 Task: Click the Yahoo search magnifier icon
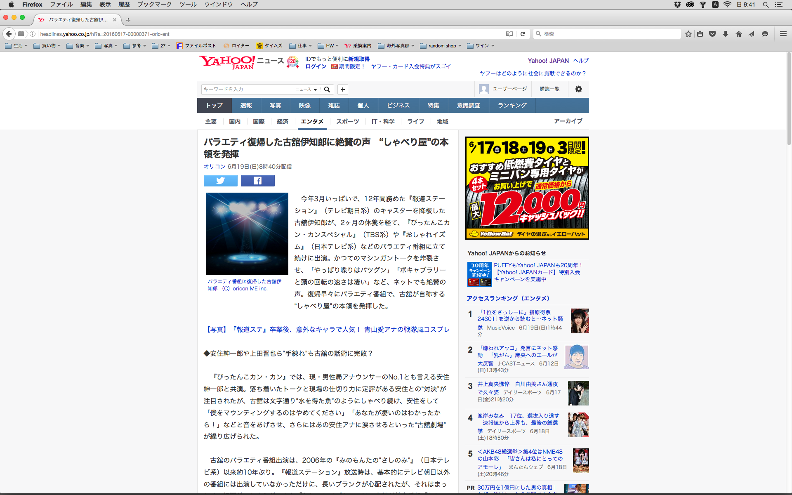pos(327,90)
